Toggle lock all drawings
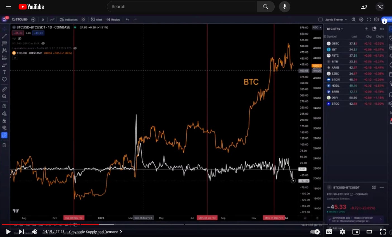 pos(4,121)
